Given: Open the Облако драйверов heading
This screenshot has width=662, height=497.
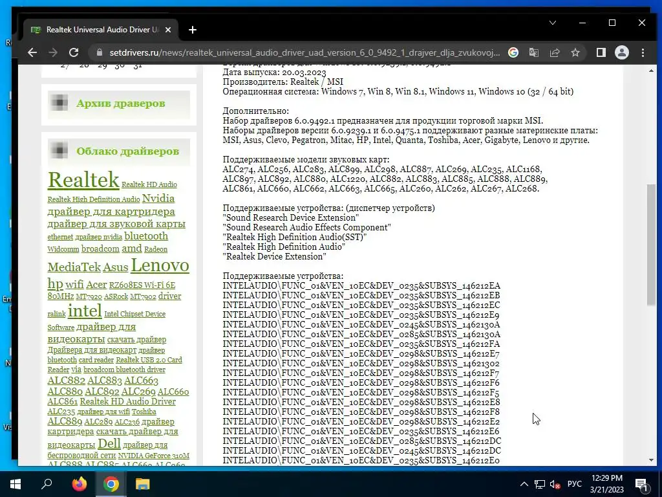Looking at the screenshot, I should point(127,151).
